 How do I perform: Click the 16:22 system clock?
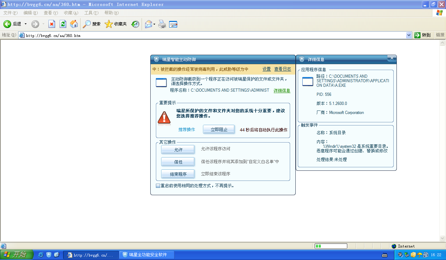[436, 255]
